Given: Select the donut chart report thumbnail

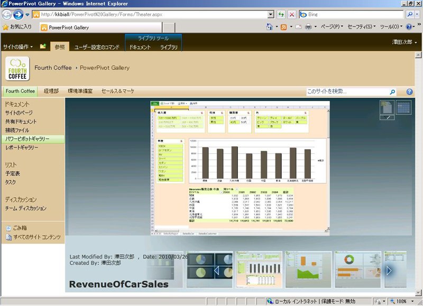Looking at the screenshot, I should (x=358, y=270).
